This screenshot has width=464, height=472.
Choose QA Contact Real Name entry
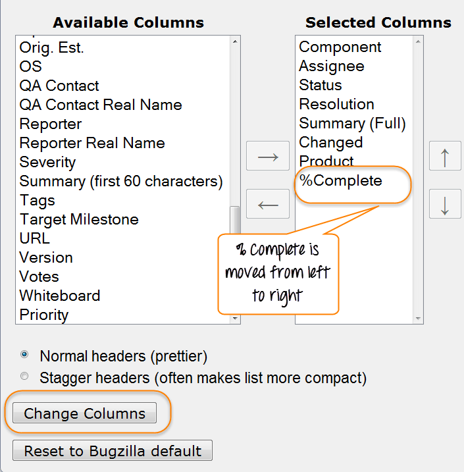pos(100,105)
